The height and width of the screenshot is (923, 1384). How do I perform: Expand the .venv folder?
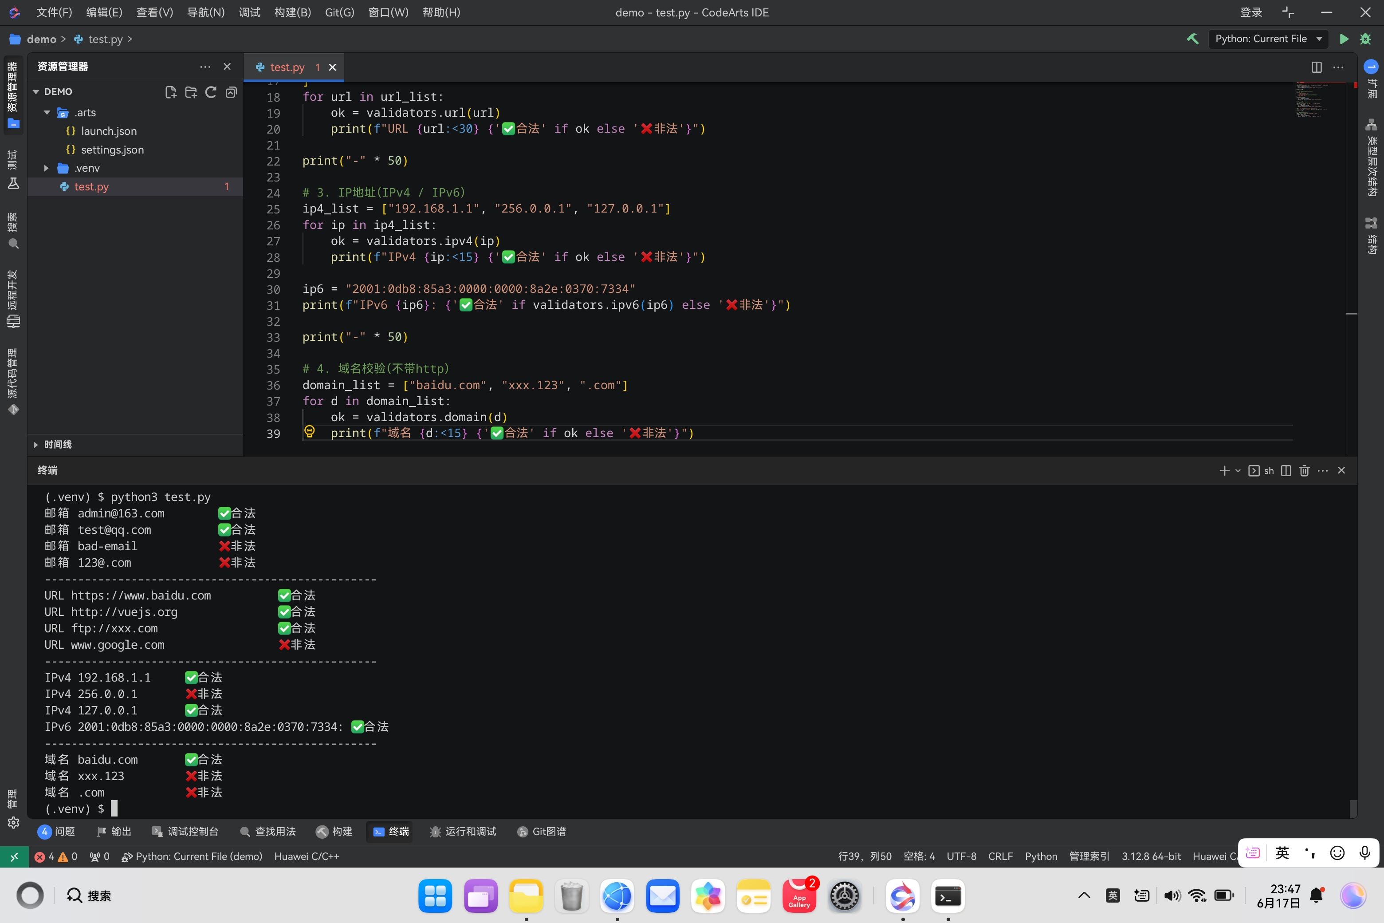[x=47, y=168]
